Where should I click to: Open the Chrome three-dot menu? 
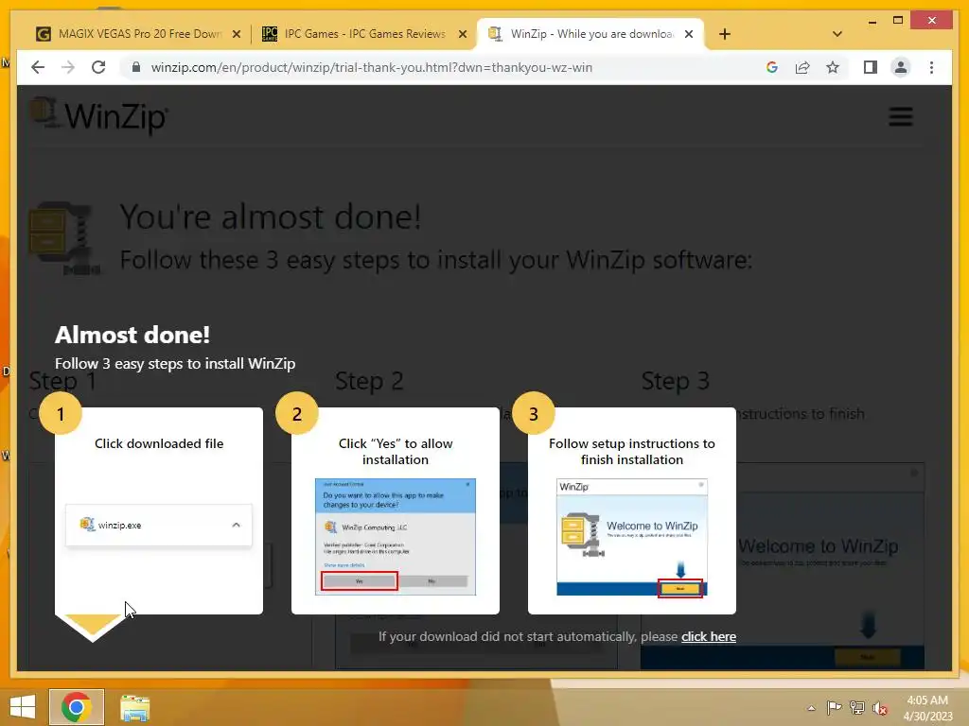pyautogui.click(x=931, y=67)
